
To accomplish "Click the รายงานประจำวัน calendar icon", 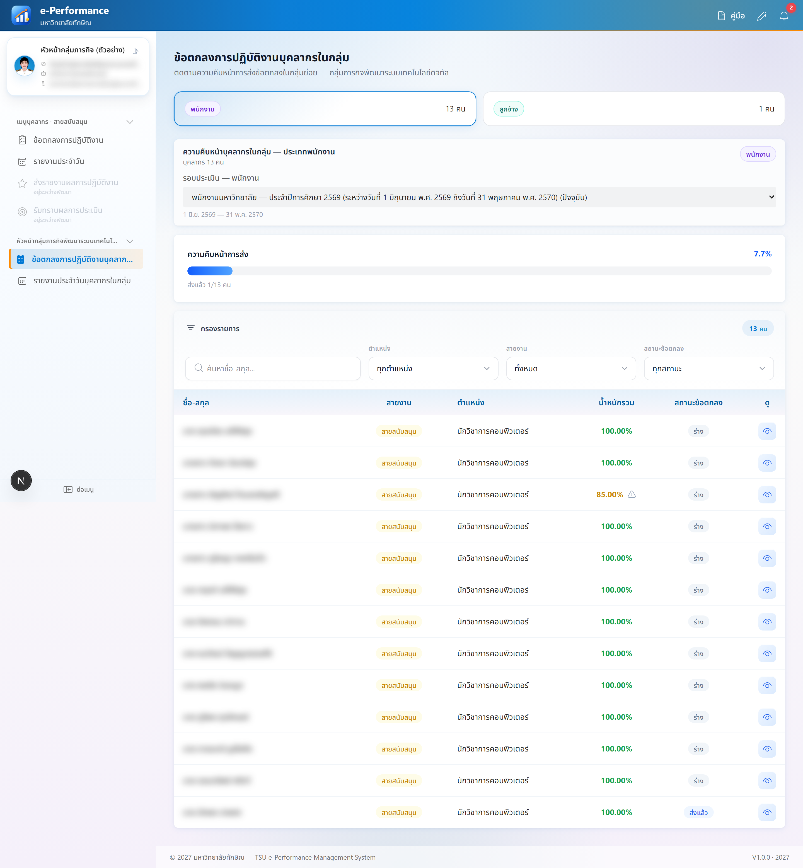I will click(22, 161).
